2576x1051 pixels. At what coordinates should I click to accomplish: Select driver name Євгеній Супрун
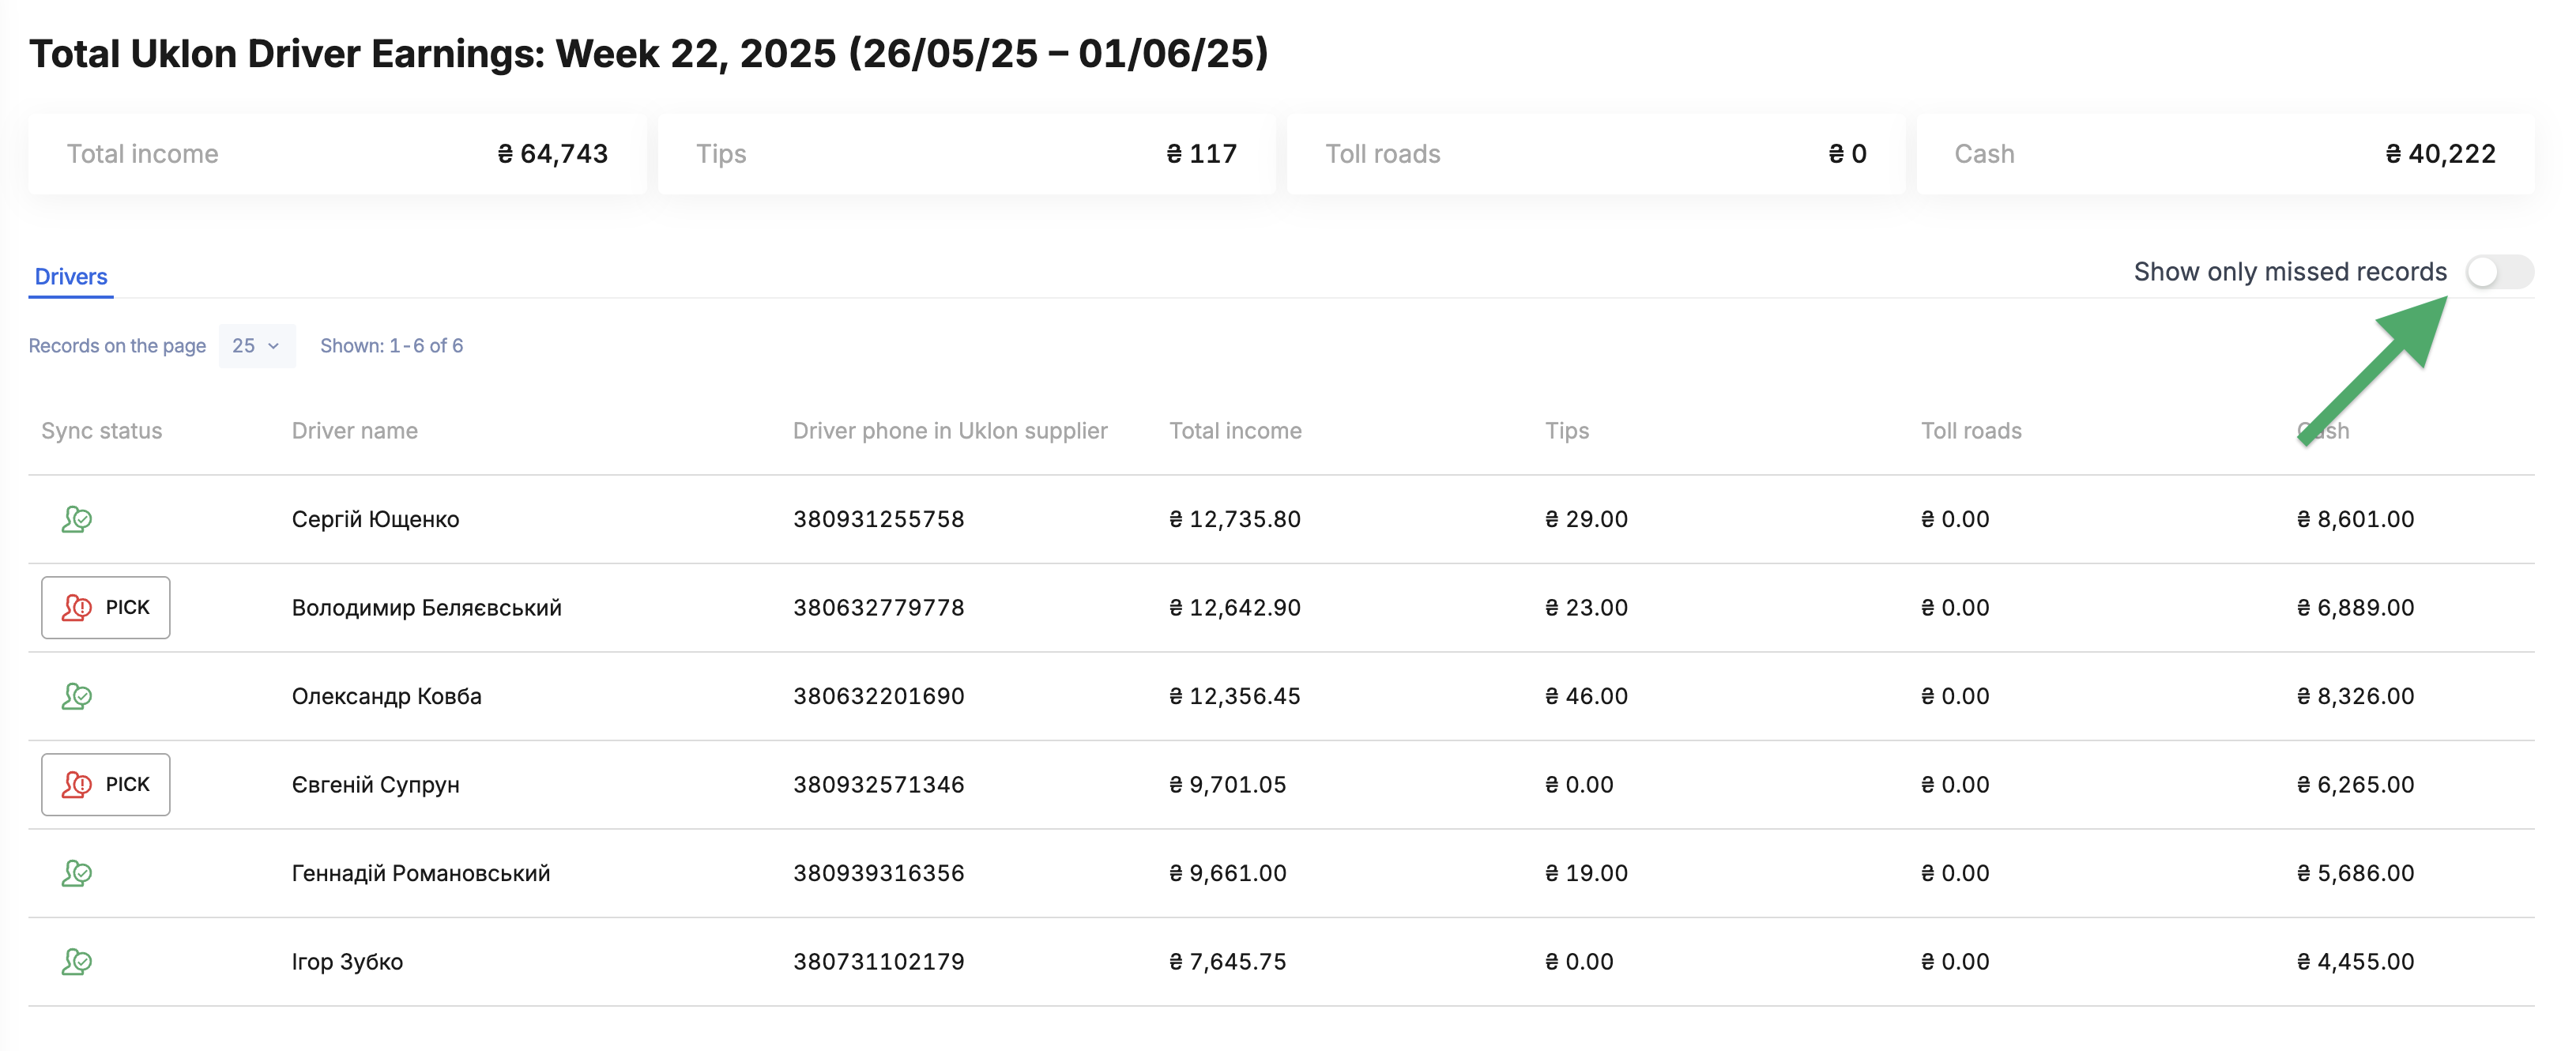[375, 784]
